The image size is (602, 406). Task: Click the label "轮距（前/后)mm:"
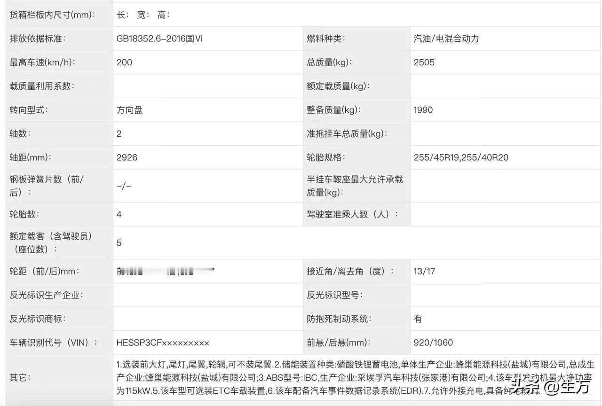[44, 271]
